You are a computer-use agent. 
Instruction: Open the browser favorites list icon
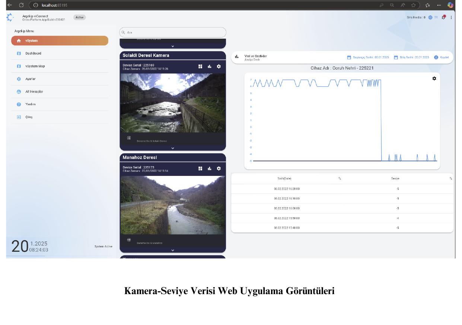(x=428, y=5)
